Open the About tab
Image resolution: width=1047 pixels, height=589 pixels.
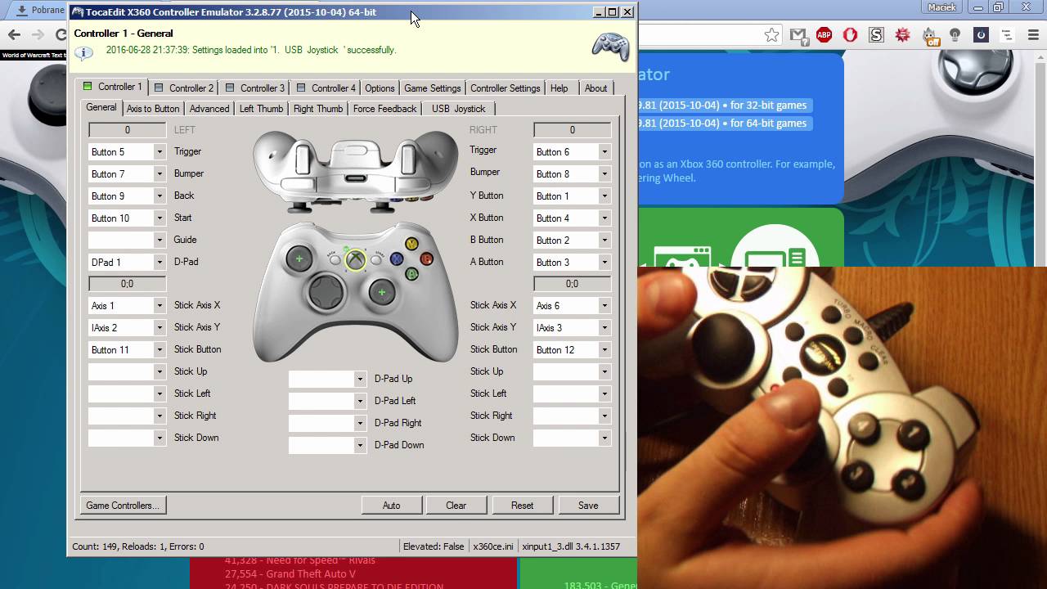pos(596,88)
